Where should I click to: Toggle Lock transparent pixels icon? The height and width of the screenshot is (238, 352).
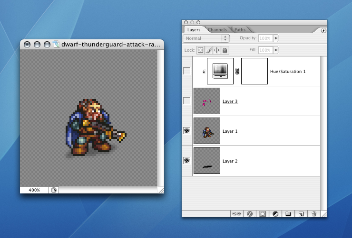point(200,50)
